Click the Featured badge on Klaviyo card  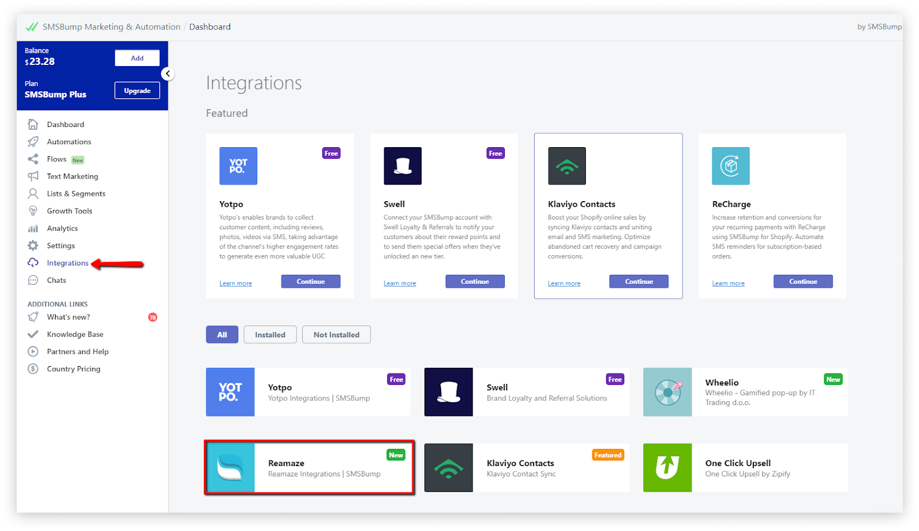click(x=608, y=455)
